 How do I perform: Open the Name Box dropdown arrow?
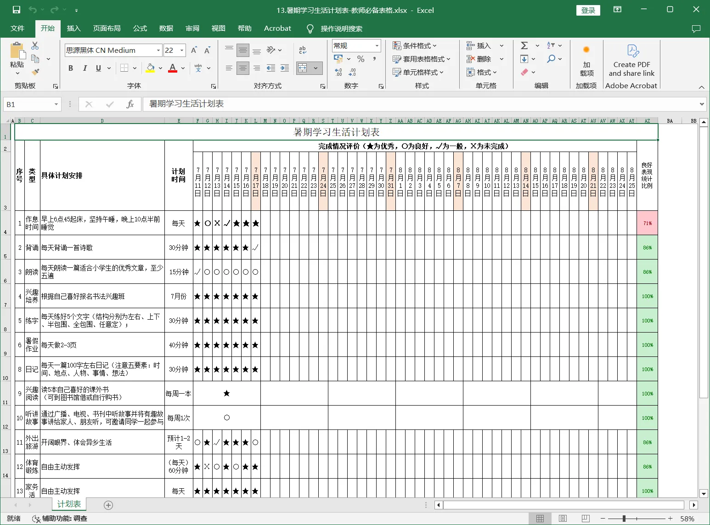(x=56, y=104)
